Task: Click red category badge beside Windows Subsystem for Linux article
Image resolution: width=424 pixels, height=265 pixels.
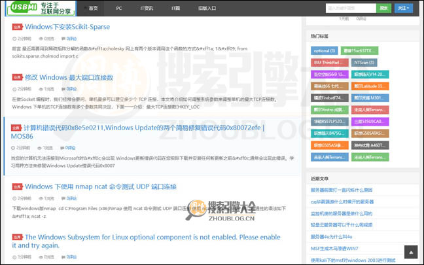Action: 17,237
